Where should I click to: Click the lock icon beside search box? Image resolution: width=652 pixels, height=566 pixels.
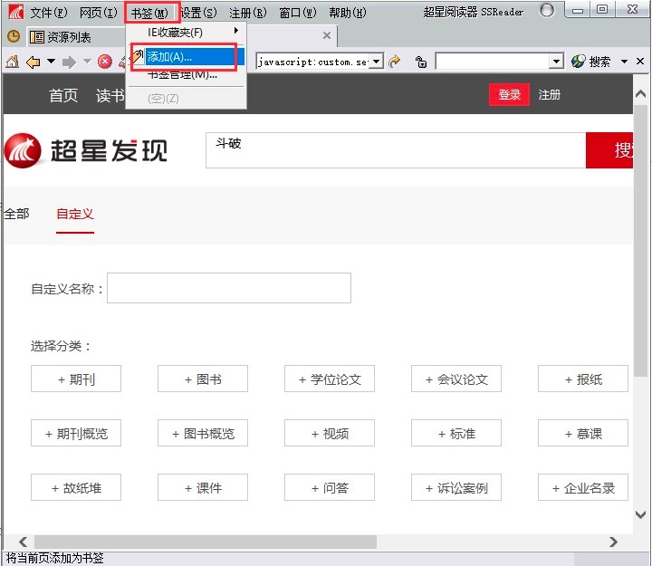[x=421, y=62]
